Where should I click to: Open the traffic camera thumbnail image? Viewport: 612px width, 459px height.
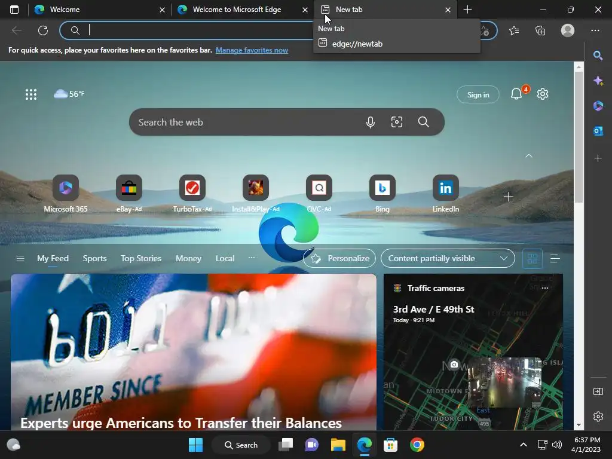point(504,382)
